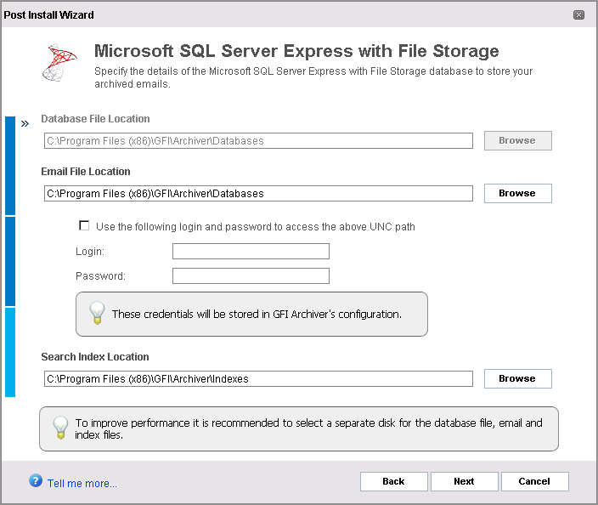Cancel the post install wizard
Screen dimensions: 598x505
[534, 481]
